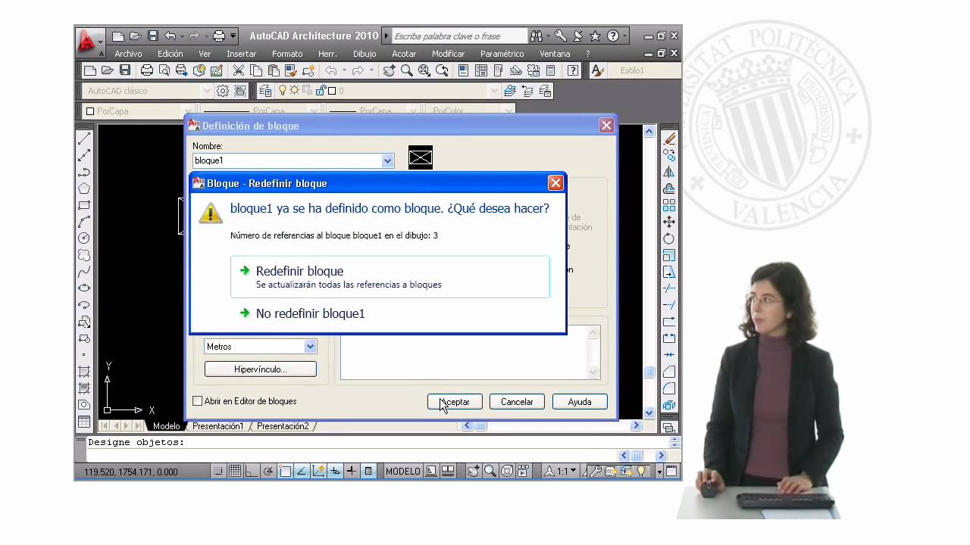Screen dimensions: 970x545
Task: Toggle Snap mode in status bar
Action: 218,471
